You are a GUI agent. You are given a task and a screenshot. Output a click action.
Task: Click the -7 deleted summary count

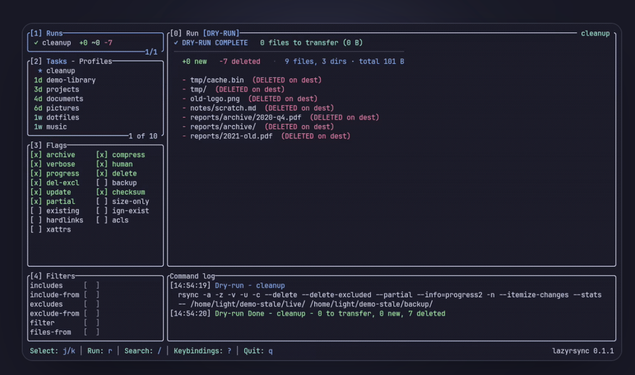[240, 62]
